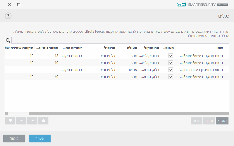Sort by the פרוטוקול column header

149,48
